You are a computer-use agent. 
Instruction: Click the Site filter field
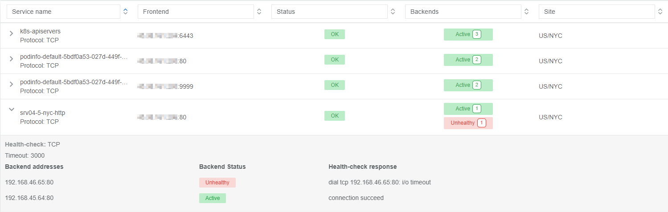click(x=597, y=12)
